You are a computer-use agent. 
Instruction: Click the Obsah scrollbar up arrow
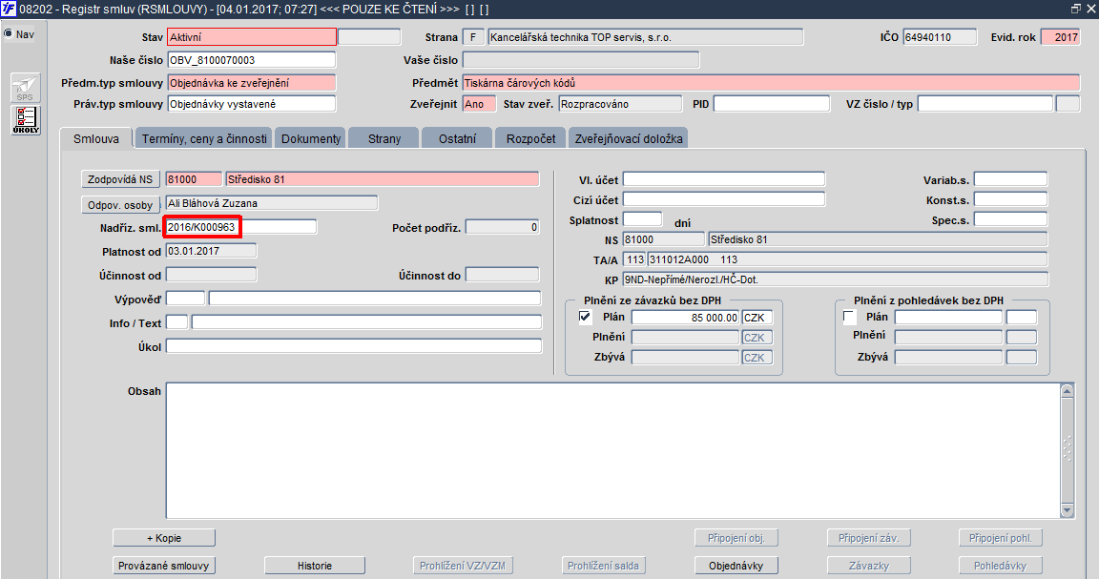point(1068,390)
